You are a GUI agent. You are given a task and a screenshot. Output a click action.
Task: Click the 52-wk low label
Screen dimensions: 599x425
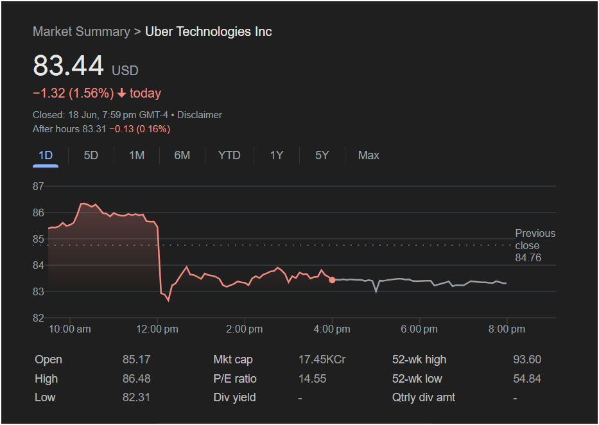417,379
